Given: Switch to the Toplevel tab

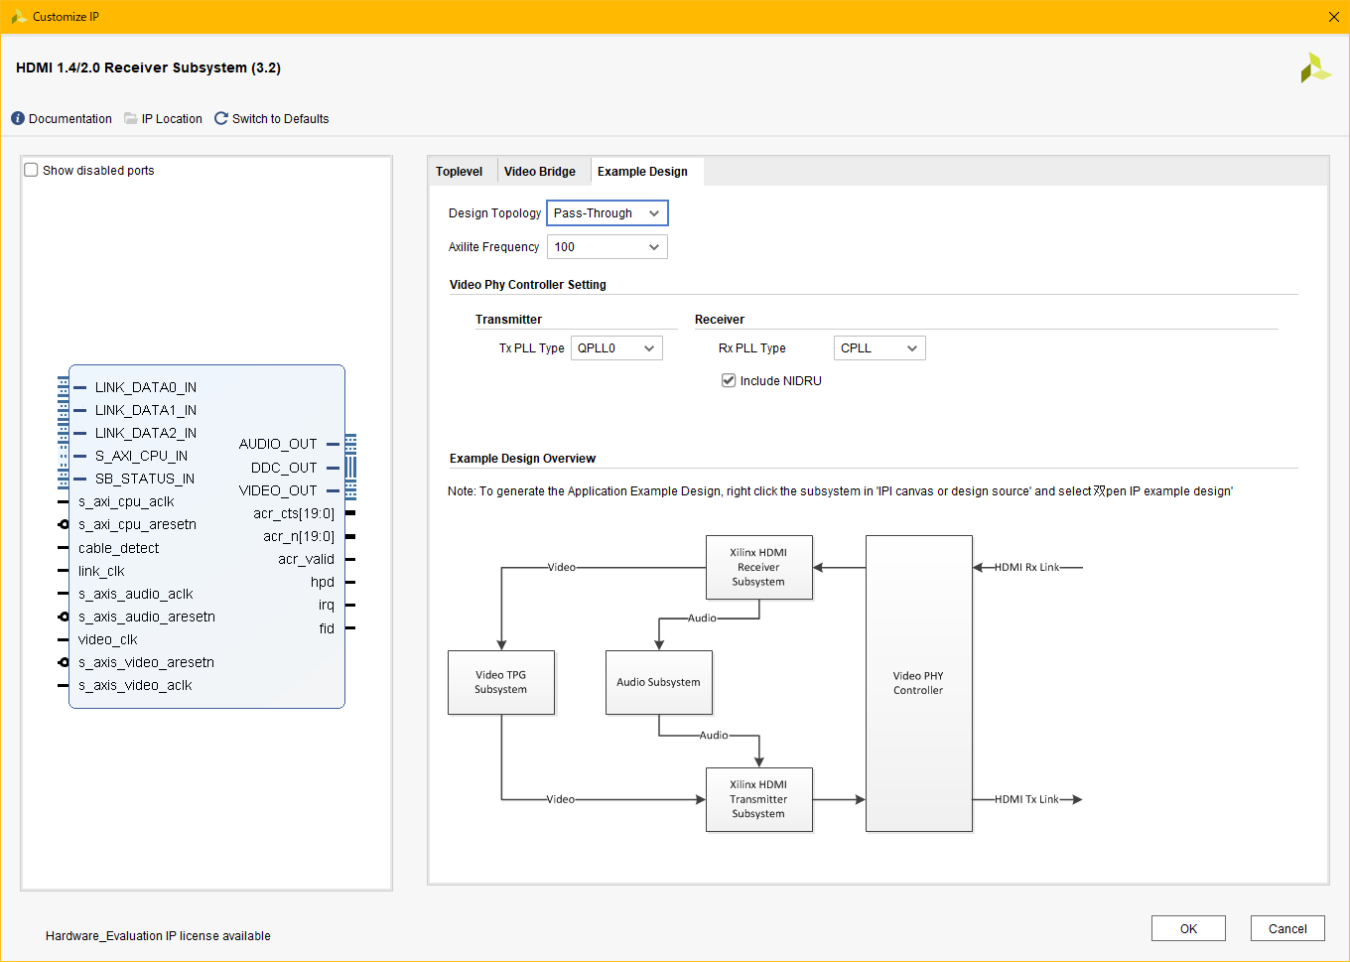Looking at the screenshot, I should tap(459, 172).
